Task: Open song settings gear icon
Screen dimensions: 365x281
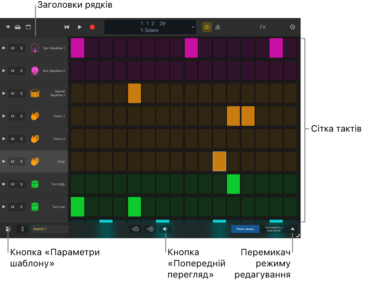Action: pyautogui.click(x=292, y=27)
